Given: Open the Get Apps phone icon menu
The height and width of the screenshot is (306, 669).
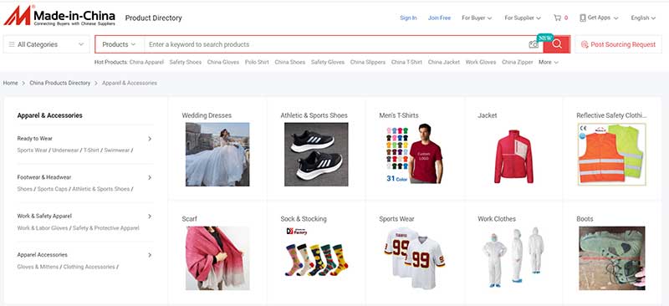Looking at the screenshot, I should pos(583,18).
